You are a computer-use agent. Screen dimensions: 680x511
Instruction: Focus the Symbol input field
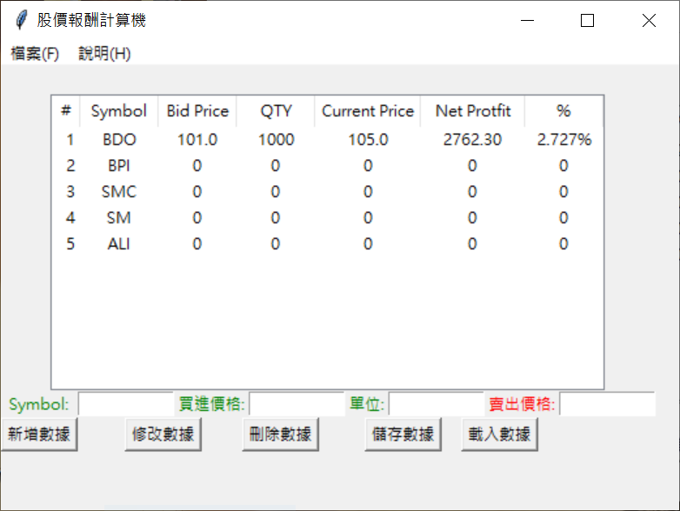pyautogui.click(x=125, y=404)
